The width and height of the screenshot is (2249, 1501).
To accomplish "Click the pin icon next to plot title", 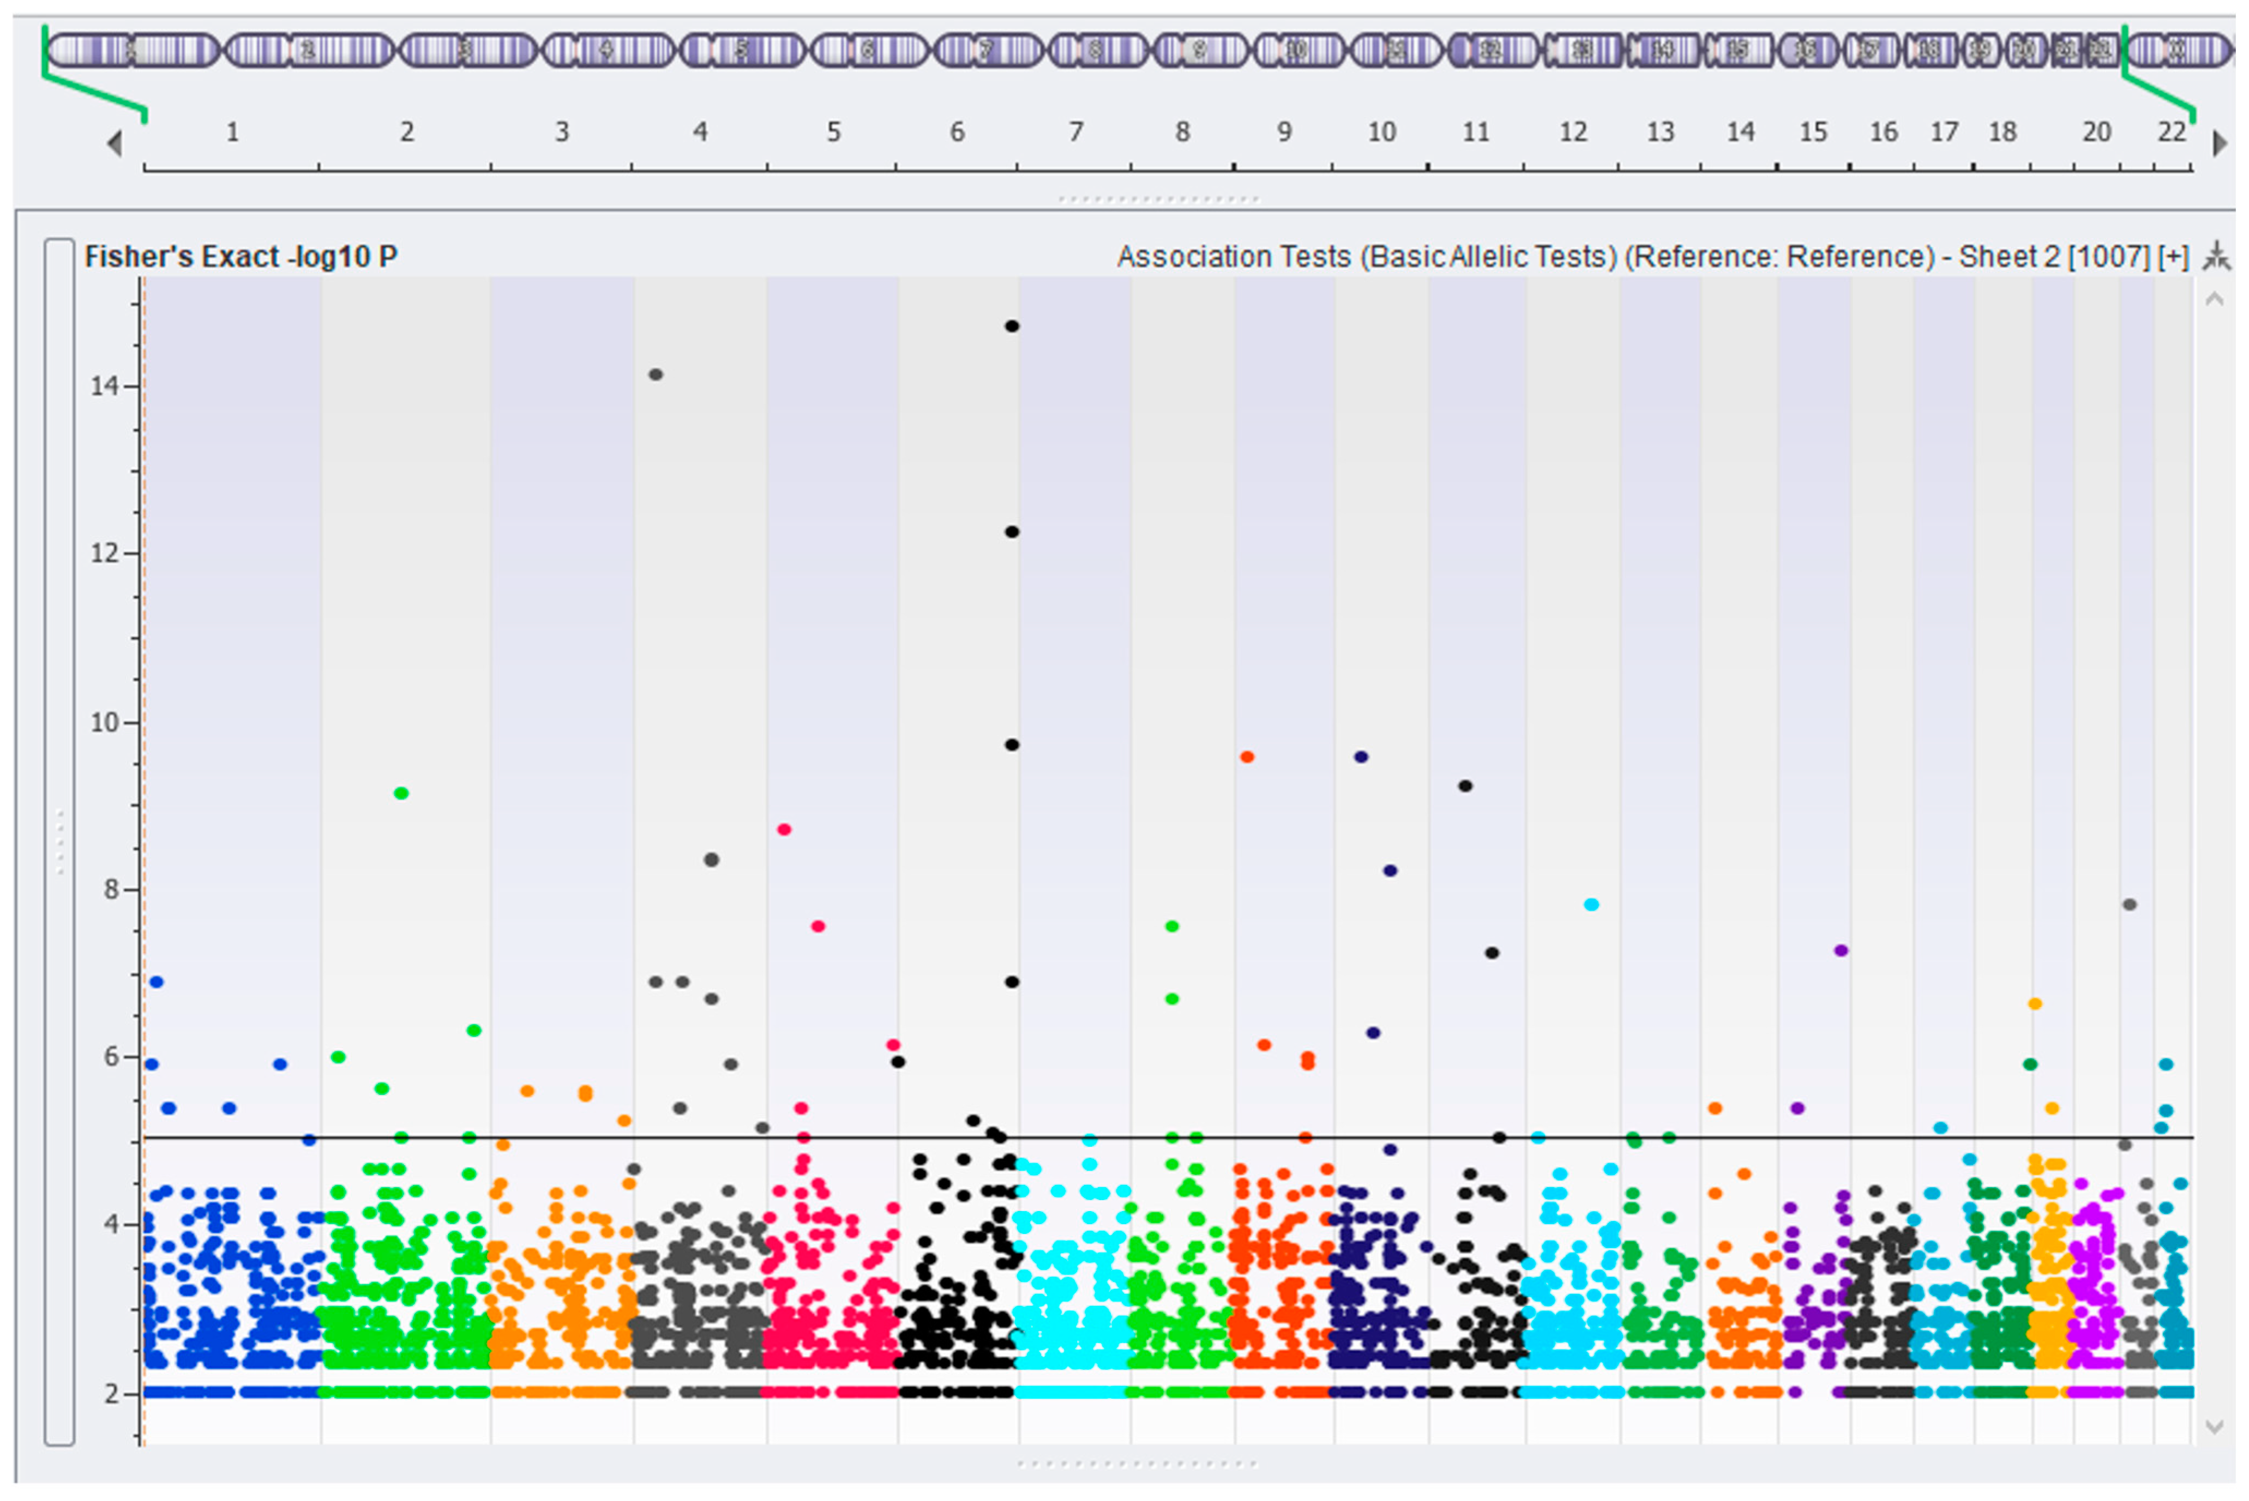I will (x=2216, y=256).
